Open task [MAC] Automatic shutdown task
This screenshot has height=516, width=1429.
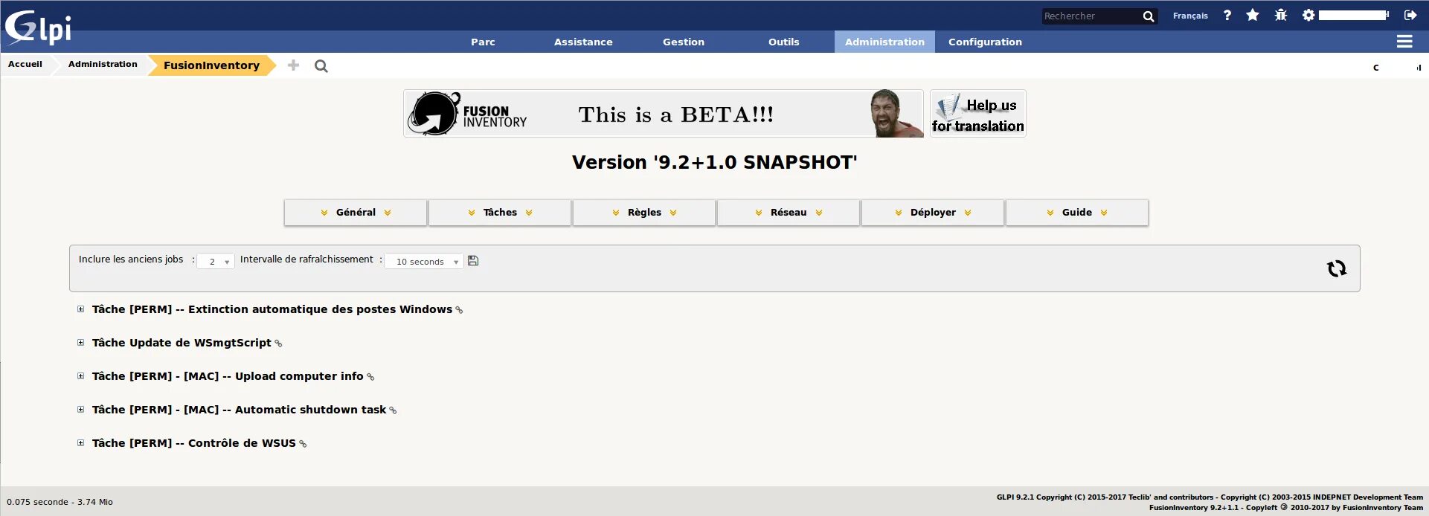pos(239,410)
